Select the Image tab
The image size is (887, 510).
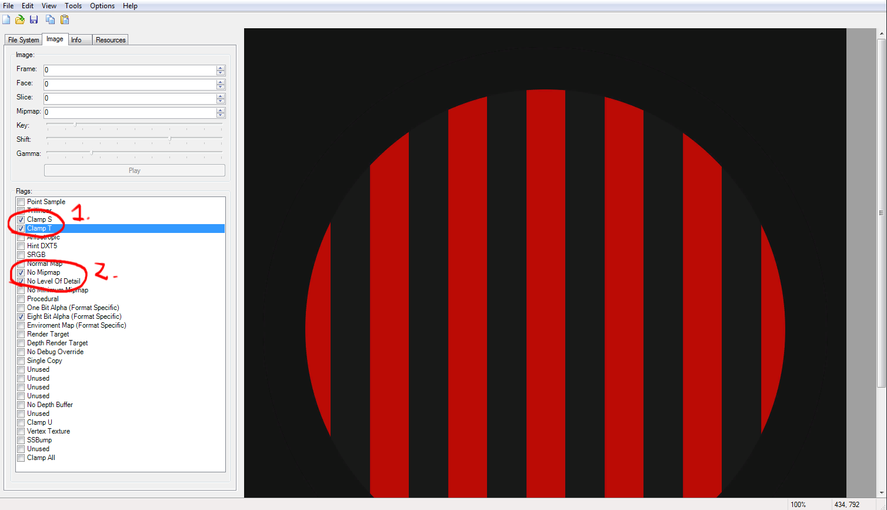pos(55,39)
